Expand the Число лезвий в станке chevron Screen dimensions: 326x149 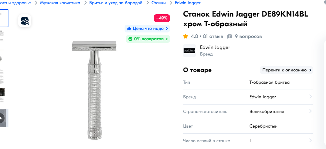310,140
